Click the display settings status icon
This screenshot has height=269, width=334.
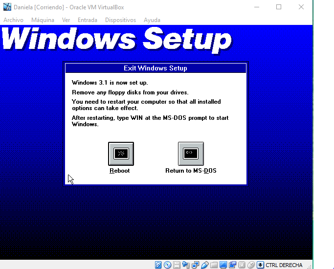point(223,265)
